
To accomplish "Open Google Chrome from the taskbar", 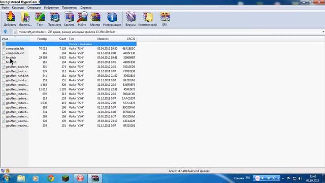I will coord(51,178).
